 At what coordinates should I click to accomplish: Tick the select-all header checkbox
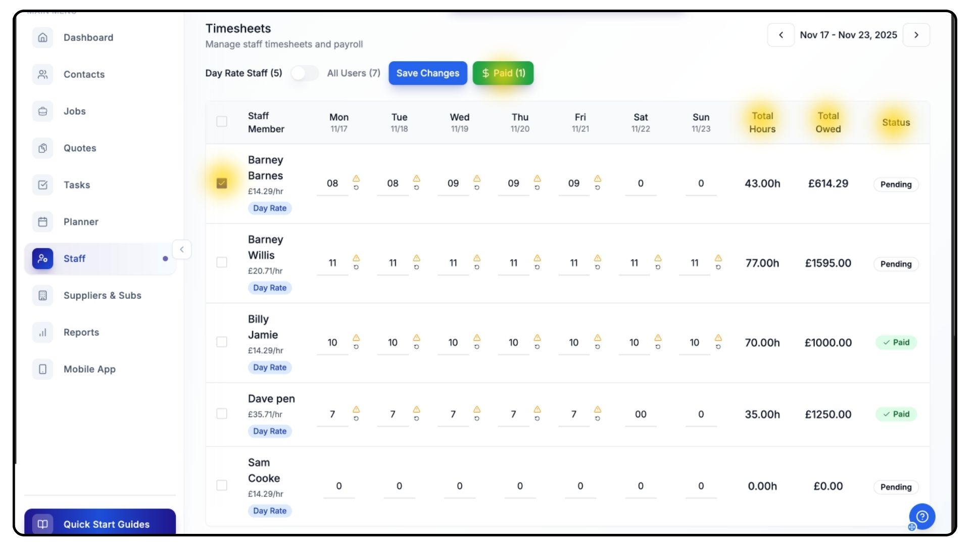222,121
